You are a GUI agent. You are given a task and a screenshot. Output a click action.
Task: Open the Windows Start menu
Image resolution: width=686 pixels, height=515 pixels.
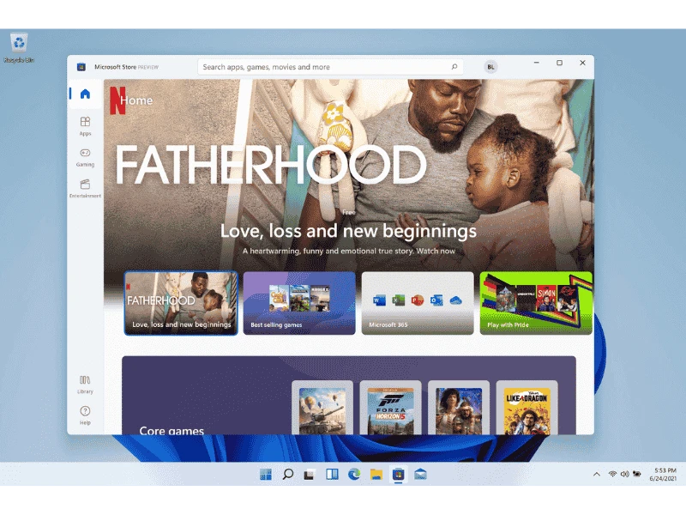(266, 475)
